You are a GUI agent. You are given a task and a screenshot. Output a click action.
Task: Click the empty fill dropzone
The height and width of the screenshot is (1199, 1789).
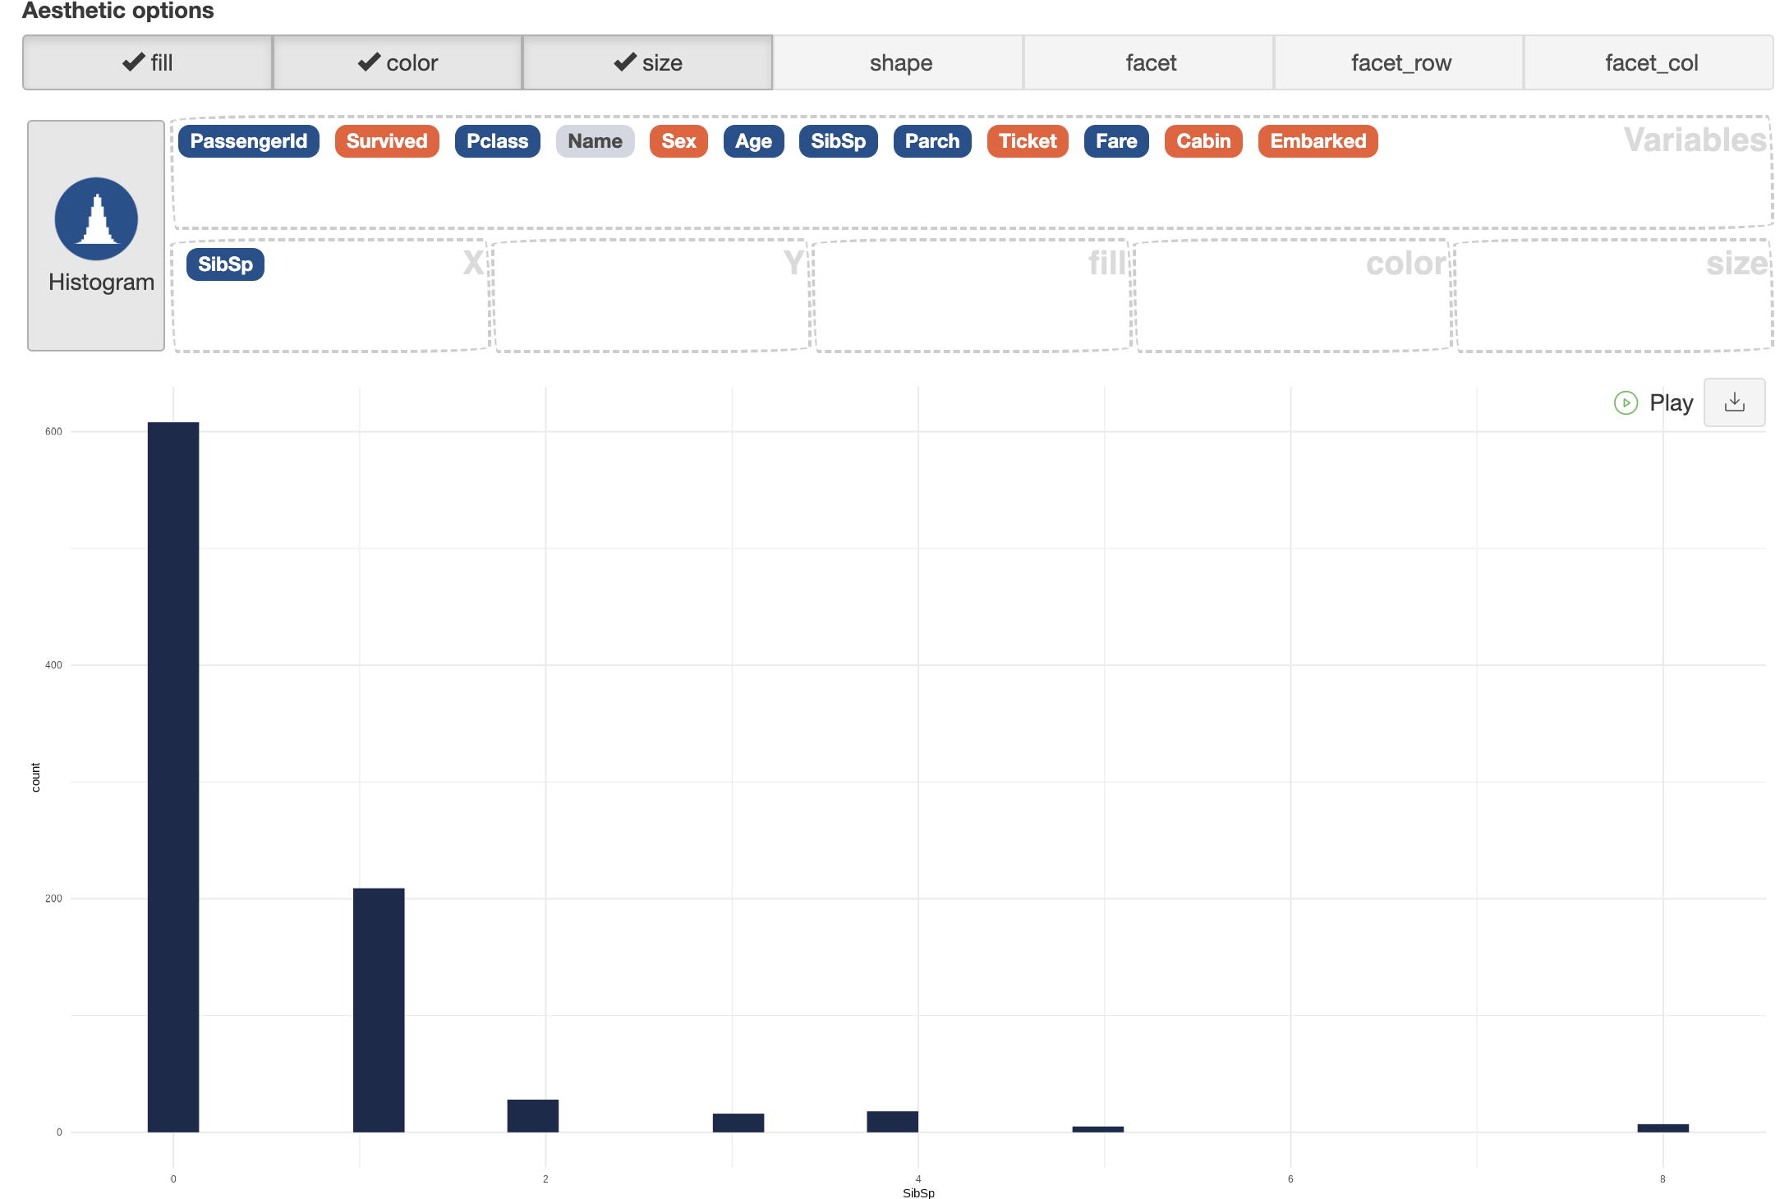pos(969,304)
